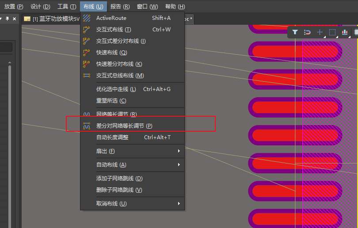The image size is (358, 228).
Task: Select 交互式布线 (T) menu entry
Action: pos(132,30)
